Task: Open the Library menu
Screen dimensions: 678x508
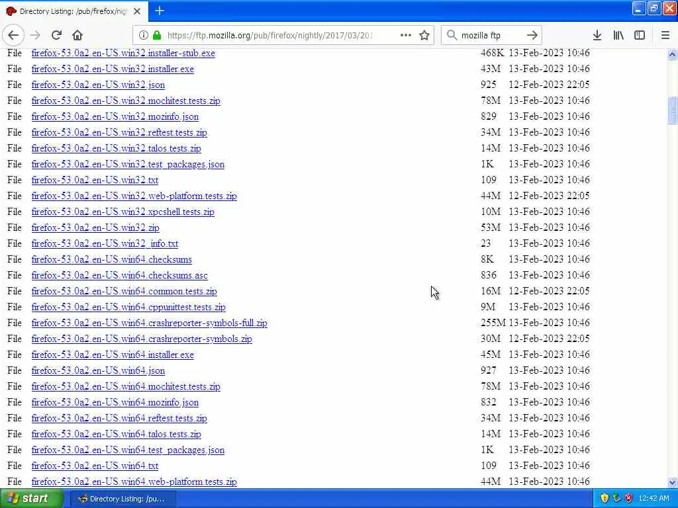Action: point(618,35)
